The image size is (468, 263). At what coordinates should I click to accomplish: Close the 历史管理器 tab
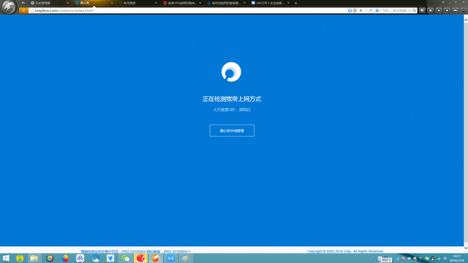[68, 3]
